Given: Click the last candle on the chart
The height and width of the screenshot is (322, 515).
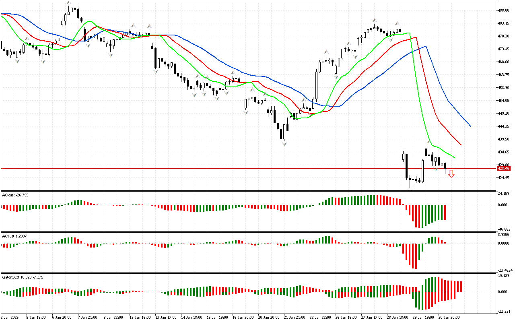Looking at the screenshot, I should [x=445, y=166].
